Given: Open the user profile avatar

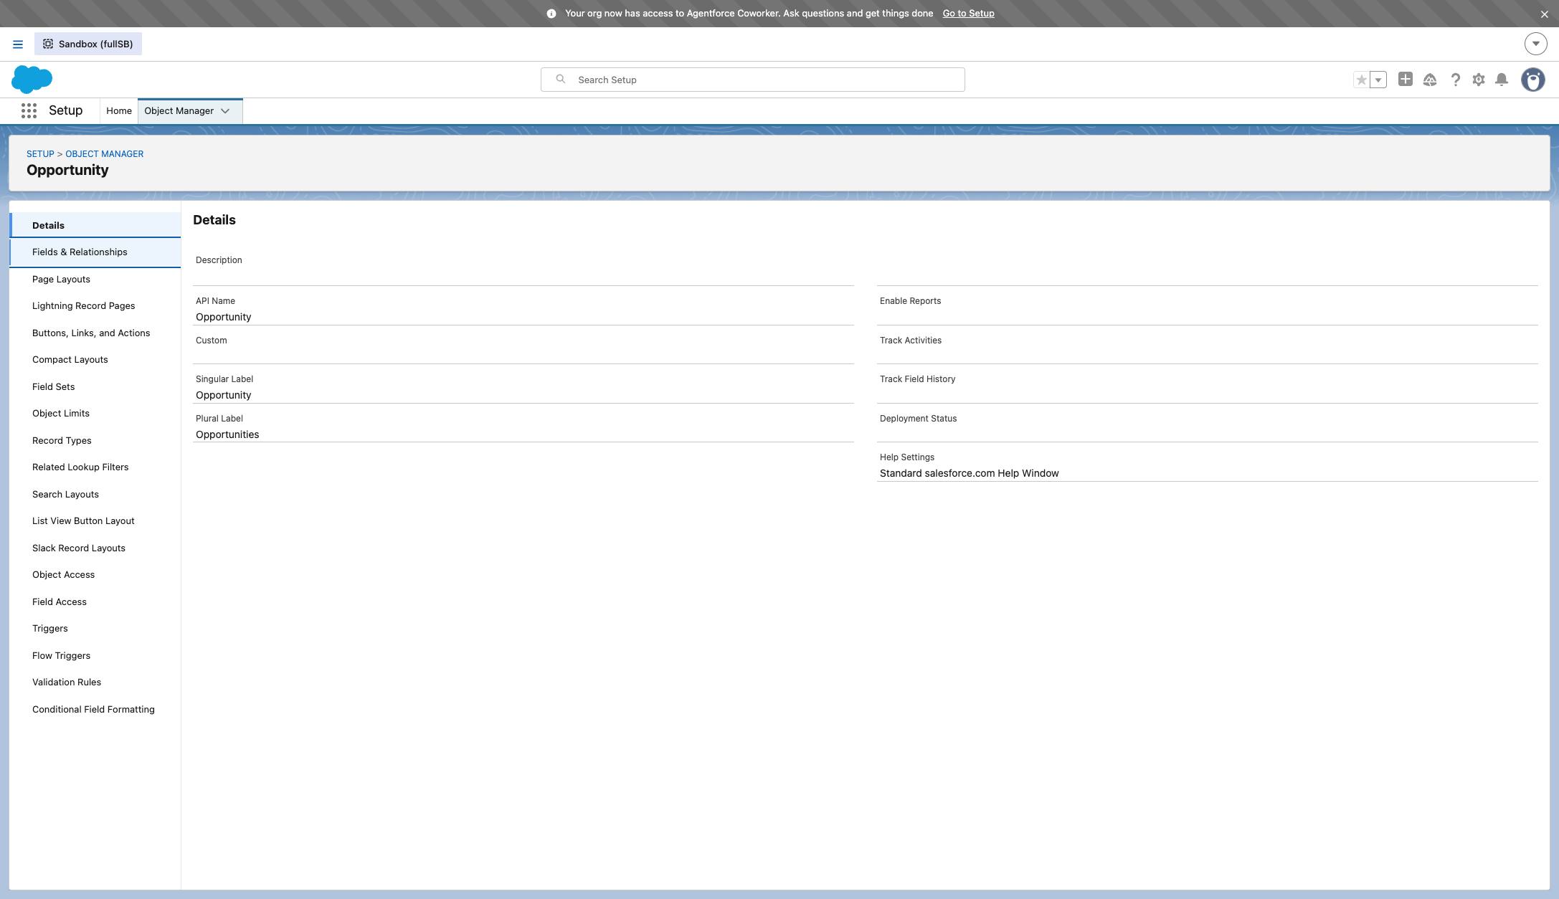Looking at the screenshot, I should 1533,80.
